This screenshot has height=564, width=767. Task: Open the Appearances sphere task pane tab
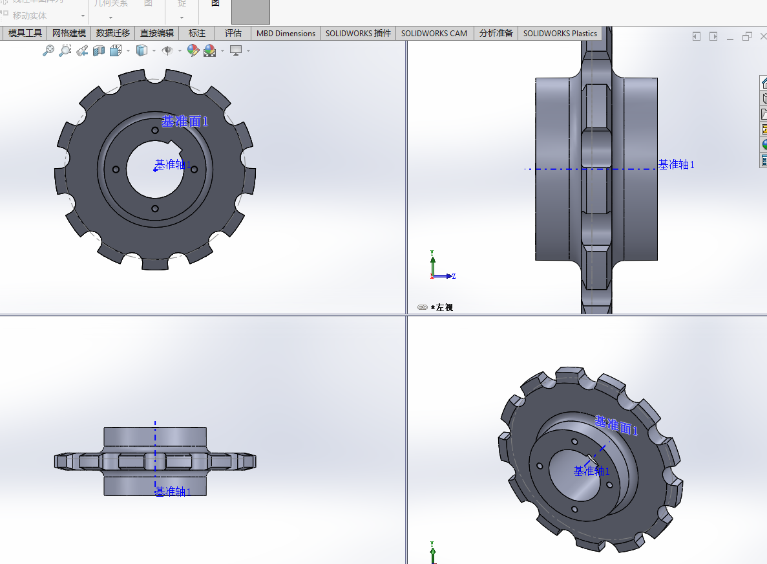coord(764,144)
